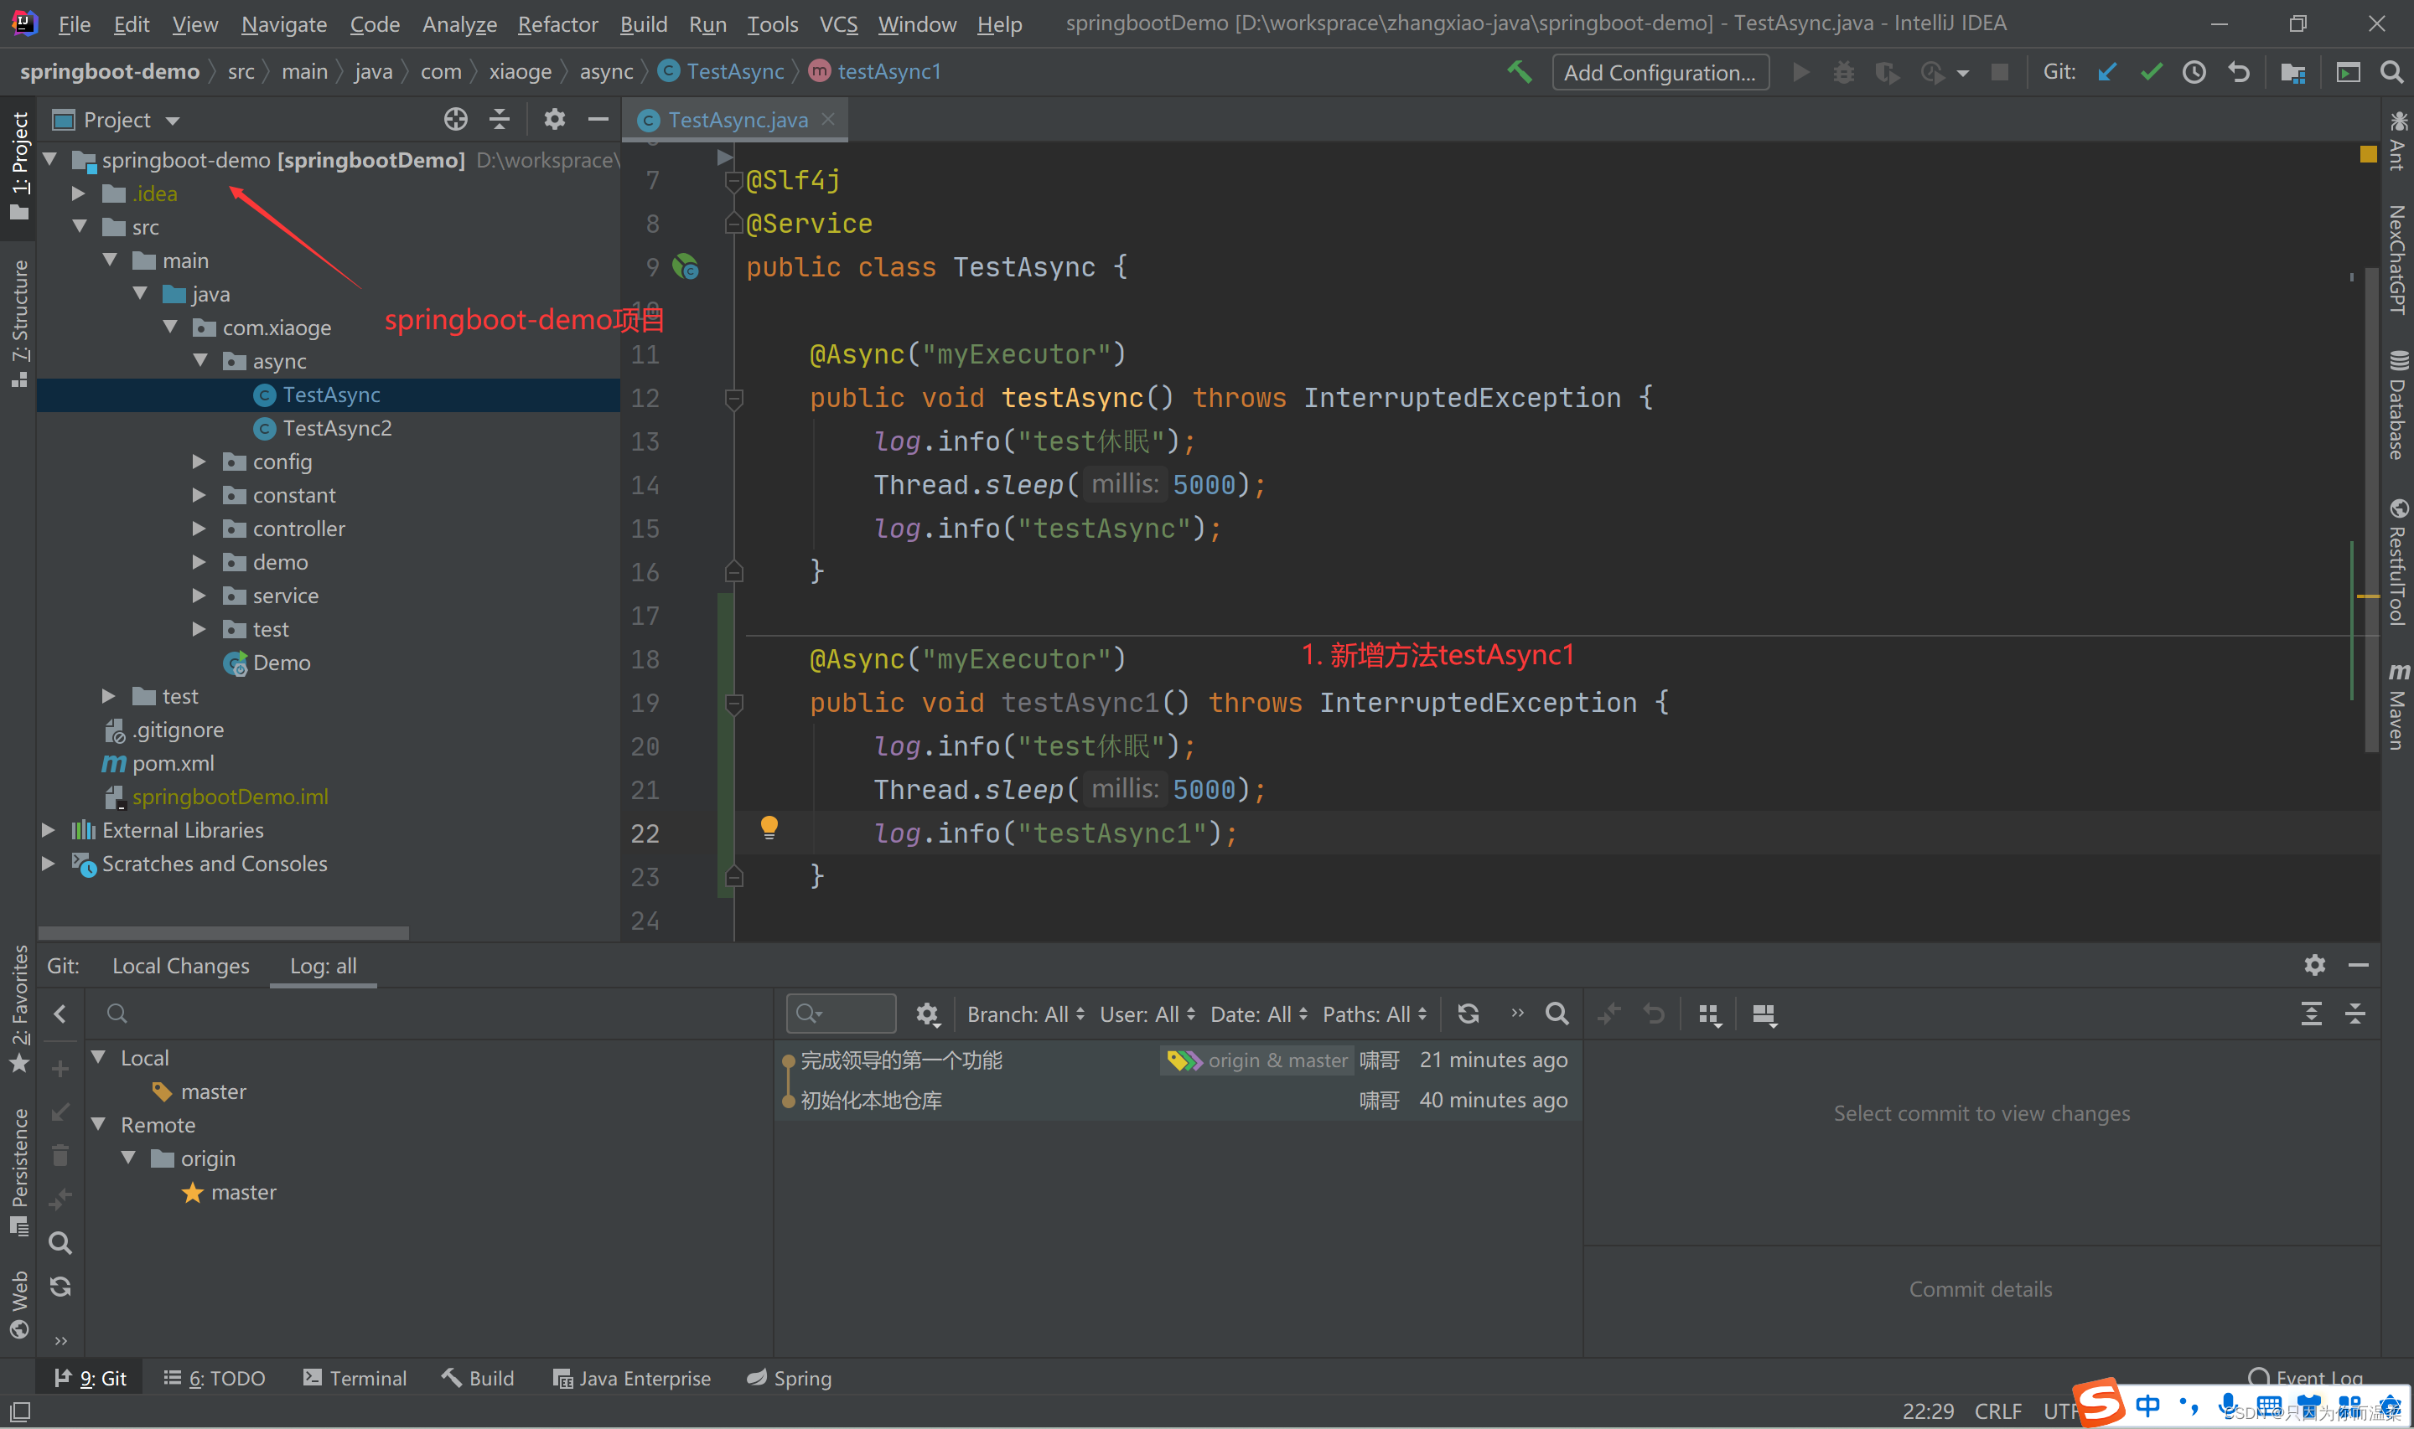The image size is (2414, 1429).
Task: Toggle the Maven tool window
Action: tap(2396, 707)
